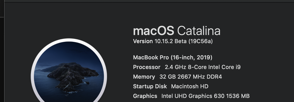Click the "MacBook Pro" model name
Image resolution: width=294 pixels, height=102 pixels.
[x=151, y=57]
